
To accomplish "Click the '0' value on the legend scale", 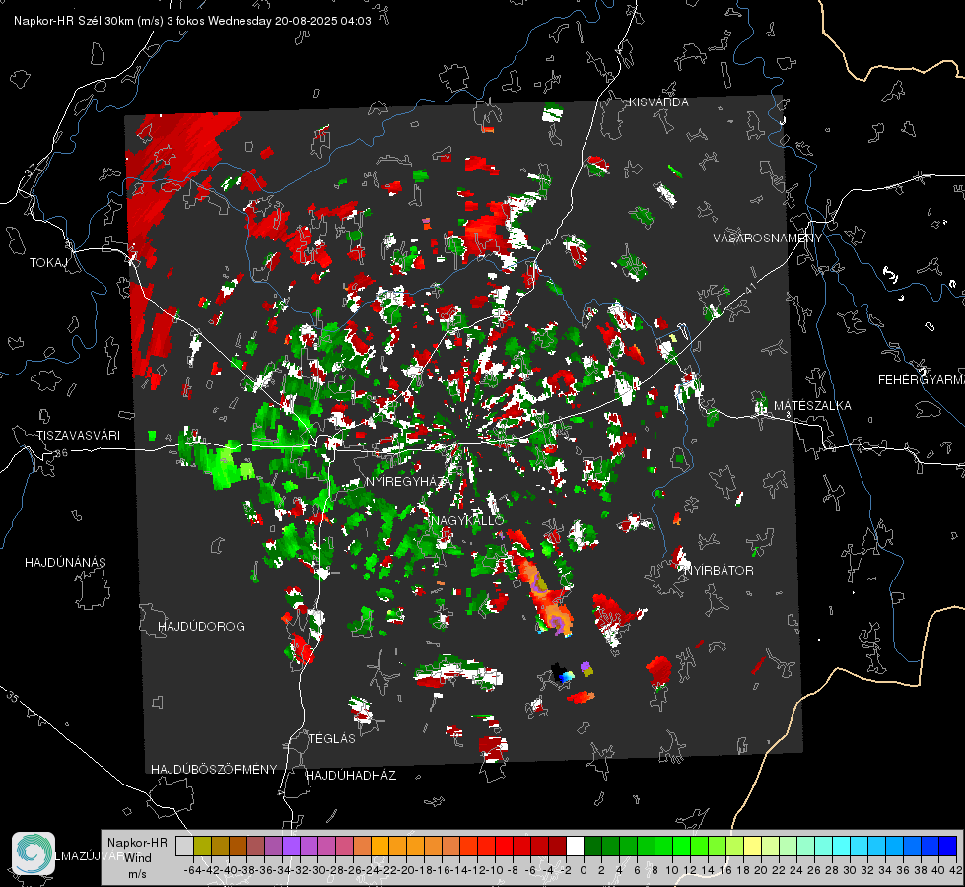I will [584, 871].
